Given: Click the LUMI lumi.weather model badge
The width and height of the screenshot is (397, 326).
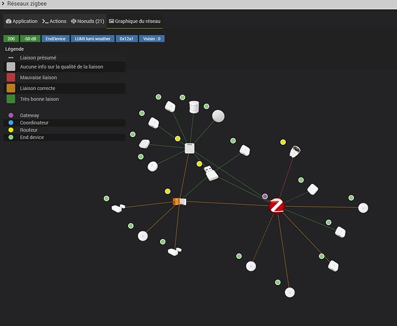Looking at the screenshot, I should point(93,38).
